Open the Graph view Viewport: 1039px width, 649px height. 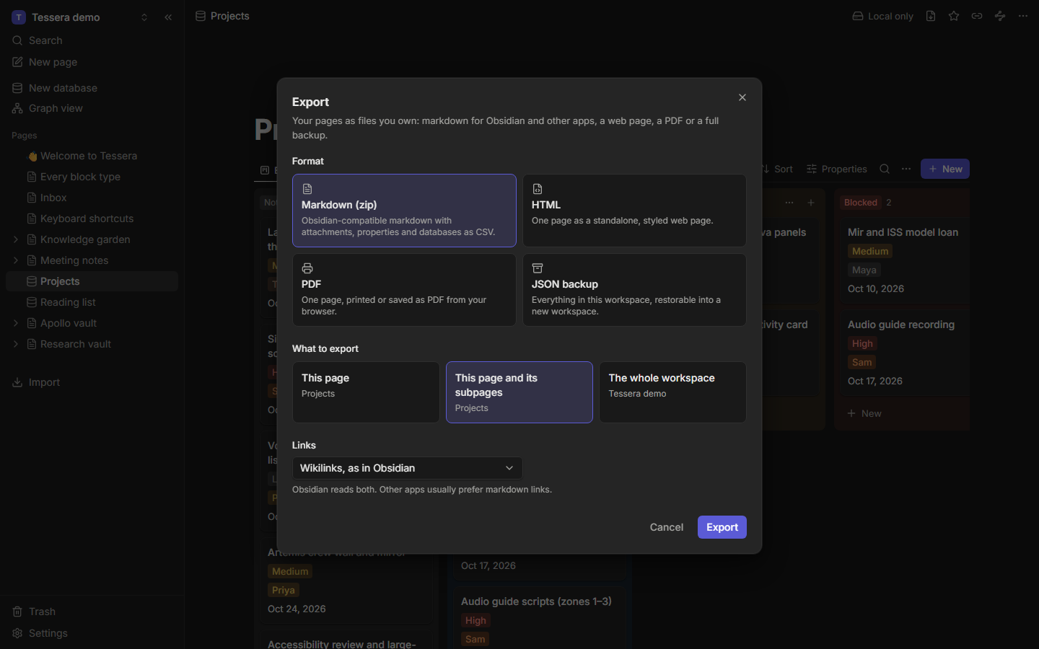[x=92, y=108]
